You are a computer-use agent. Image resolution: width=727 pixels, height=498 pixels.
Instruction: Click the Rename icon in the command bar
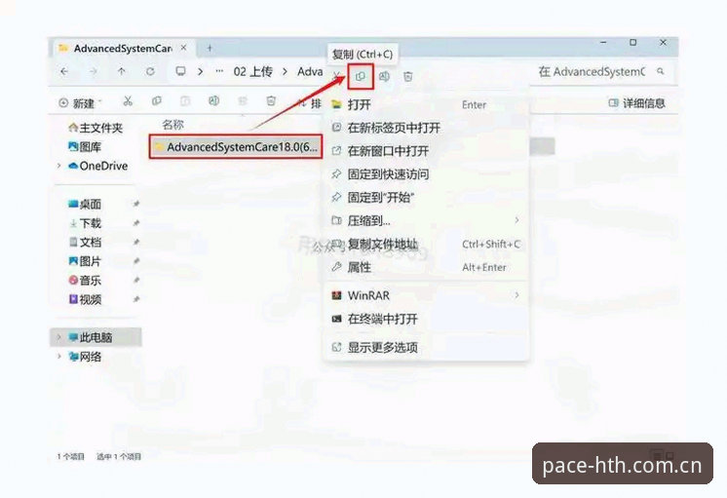click(213, 101)
